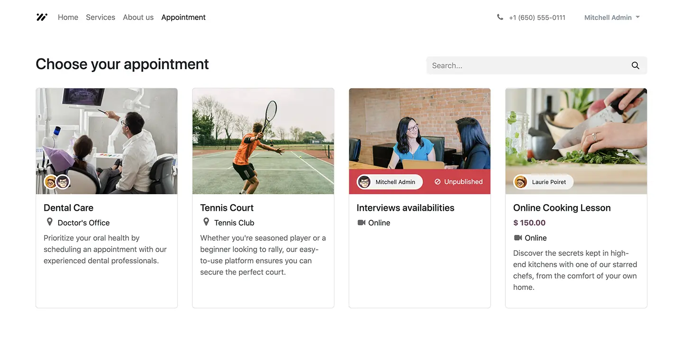Open the Mitchell Admin account dropdown

[608, 17]
